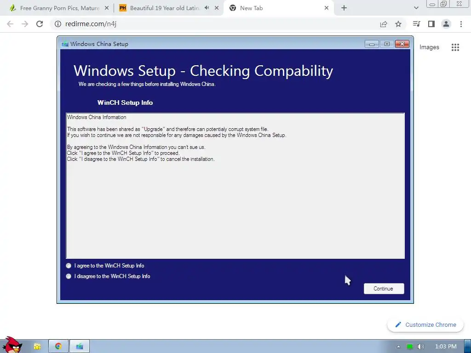Switch to the Free Granny Porn Pics tab

pyautogui.click(x=59, y=8)
